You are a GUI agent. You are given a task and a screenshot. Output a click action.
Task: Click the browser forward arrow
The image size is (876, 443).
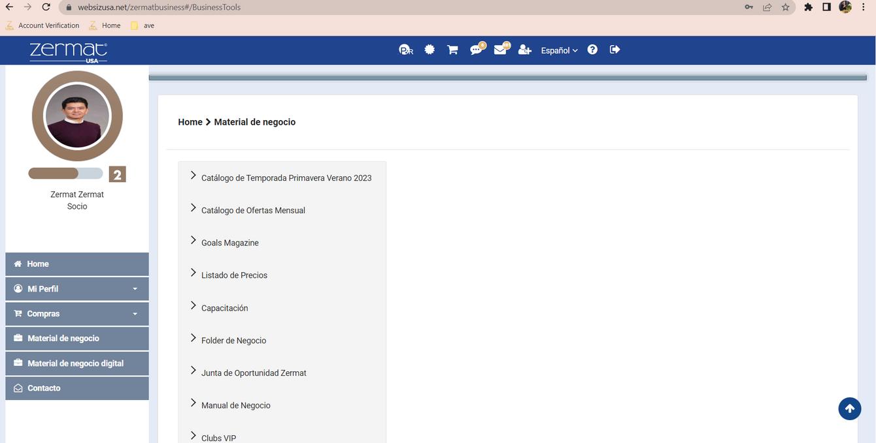[27, 7]
